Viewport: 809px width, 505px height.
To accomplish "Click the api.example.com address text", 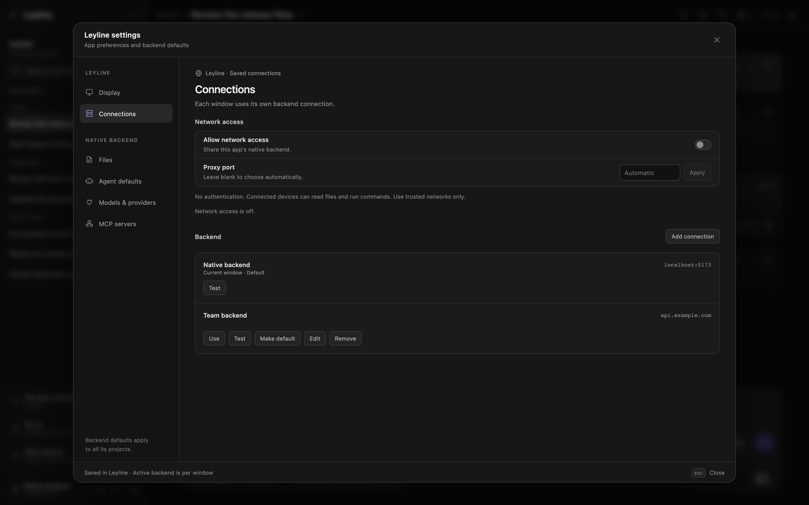I will tap(686, 315).
